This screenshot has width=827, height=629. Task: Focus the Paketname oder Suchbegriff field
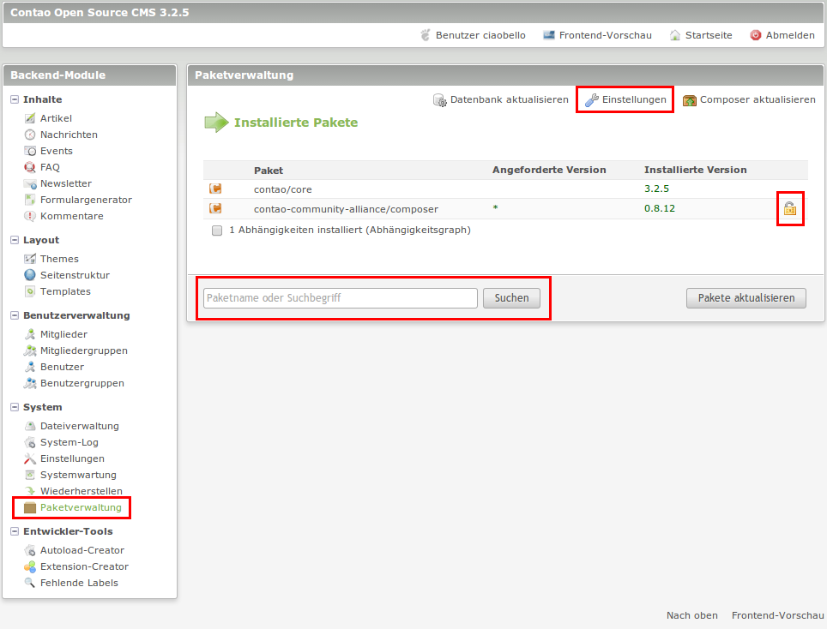[x=340, y=298]
